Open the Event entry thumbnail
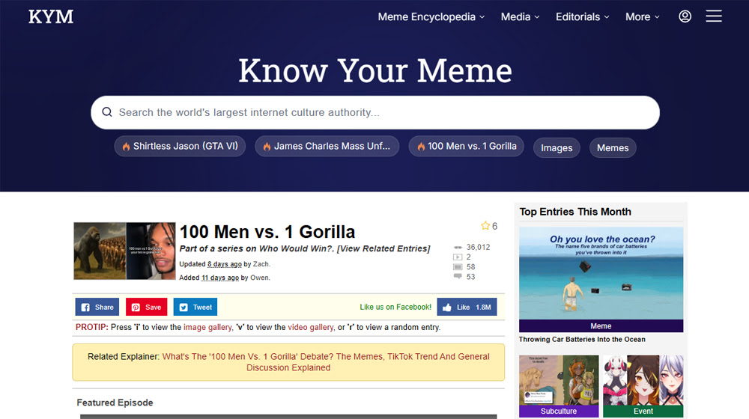This screenshot has height=419, width=749. coord(643,386)
